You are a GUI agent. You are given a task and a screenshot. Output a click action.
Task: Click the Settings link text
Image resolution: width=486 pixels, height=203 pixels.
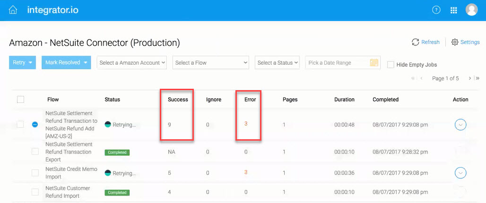click(x=470, y=42)
